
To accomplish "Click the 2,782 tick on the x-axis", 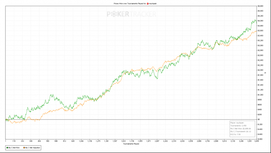I will click(x=208, y=141).
